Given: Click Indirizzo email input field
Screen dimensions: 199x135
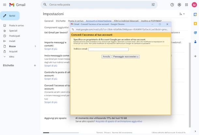Looking at the screenshot, I should [x=108, y=49].
